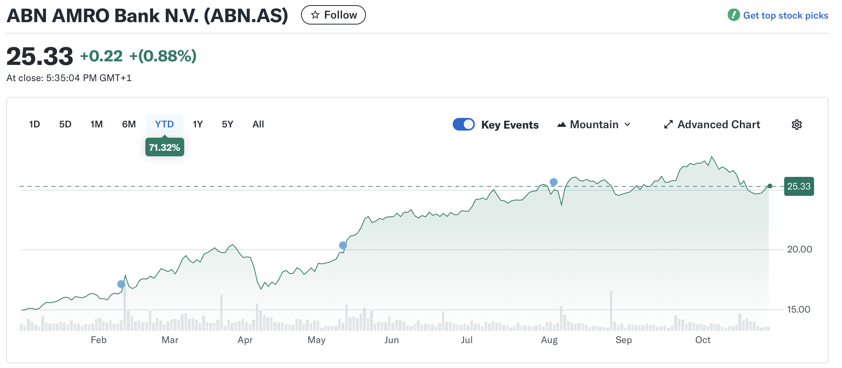842x368 pixels.
Task: Switch to the 5D time range
Action: 65,124
